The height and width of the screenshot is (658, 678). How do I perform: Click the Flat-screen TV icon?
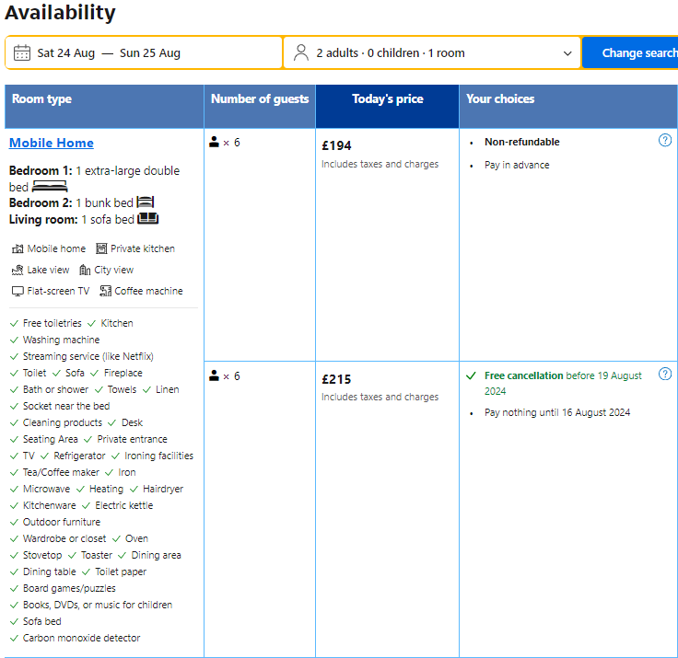[18, 291]
